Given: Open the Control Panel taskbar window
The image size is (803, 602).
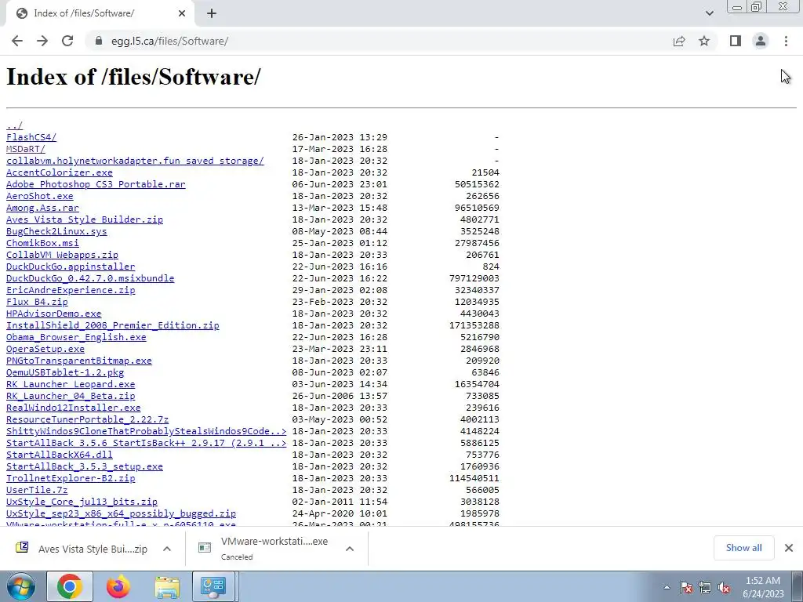Looking at the screenshot, I should tap(213, 586).
